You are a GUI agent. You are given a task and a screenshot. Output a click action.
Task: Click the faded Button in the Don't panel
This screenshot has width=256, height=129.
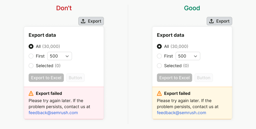pos(76,78)
